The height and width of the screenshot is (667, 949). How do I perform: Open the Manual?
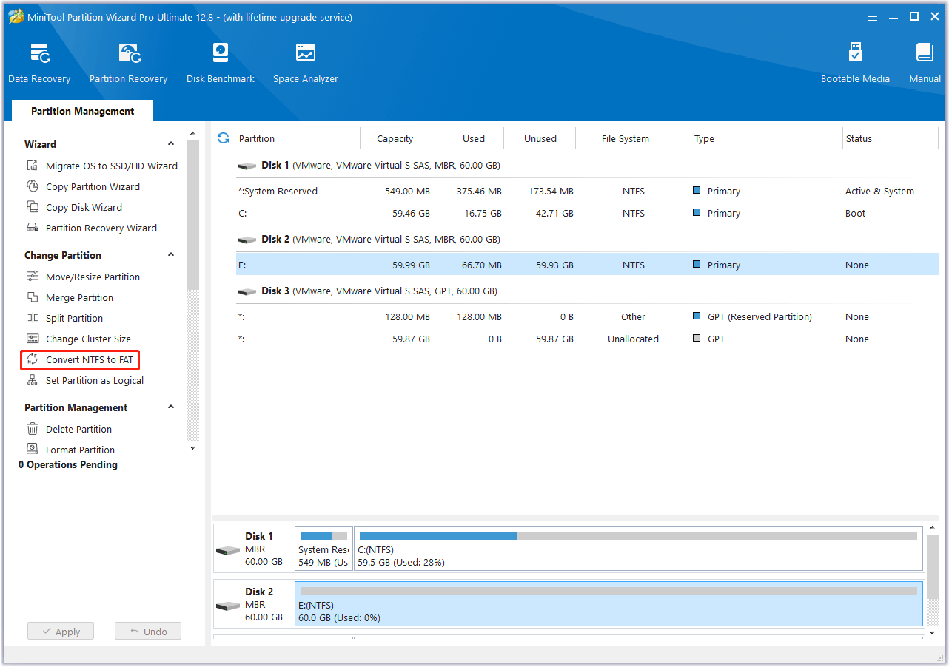point(925,64)
